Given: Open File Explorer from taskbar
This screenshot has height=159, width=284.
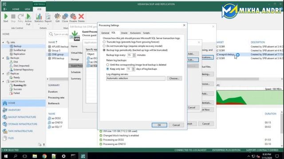Looking at the screenshot, I should (35, 156).
